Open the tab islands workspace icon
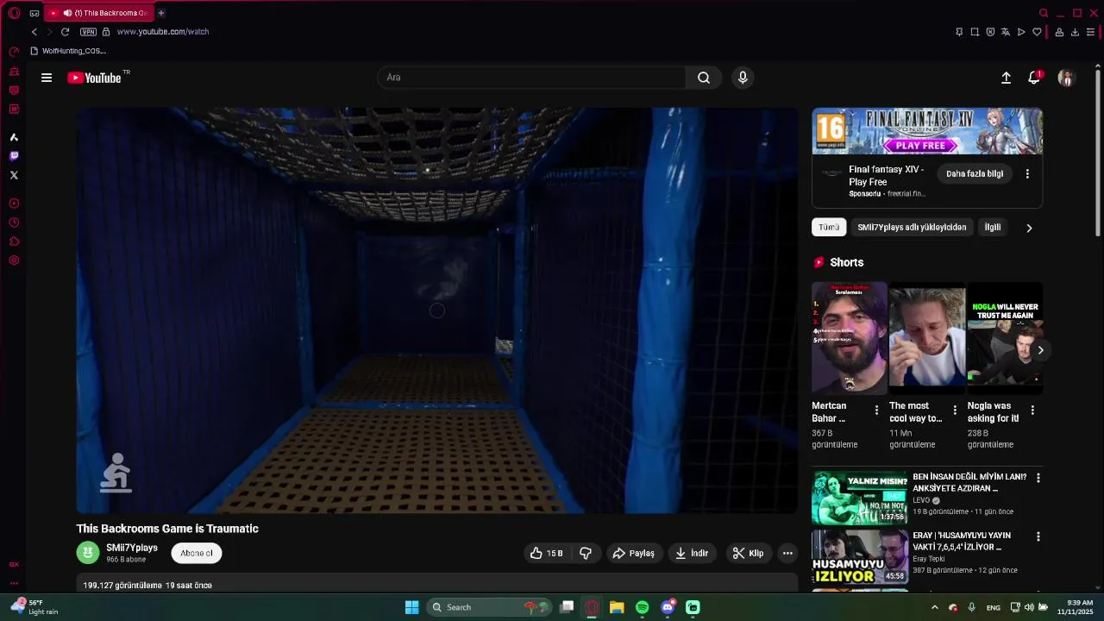Image resolution: width=1104 pixels, height=621 pixels. tap(34, 13)
